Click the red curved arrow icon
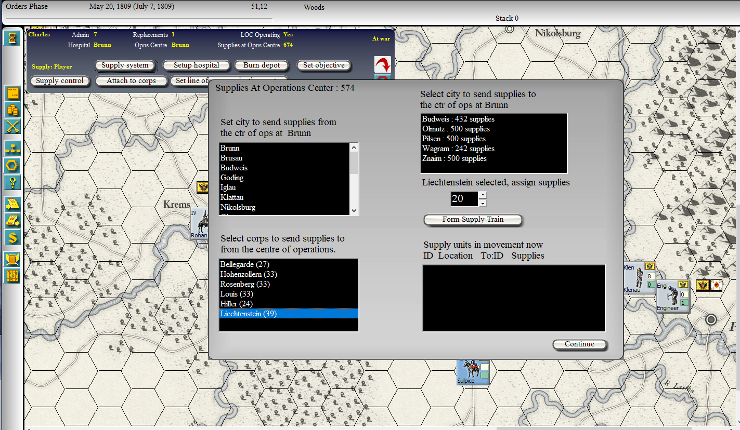 point(383,64)
